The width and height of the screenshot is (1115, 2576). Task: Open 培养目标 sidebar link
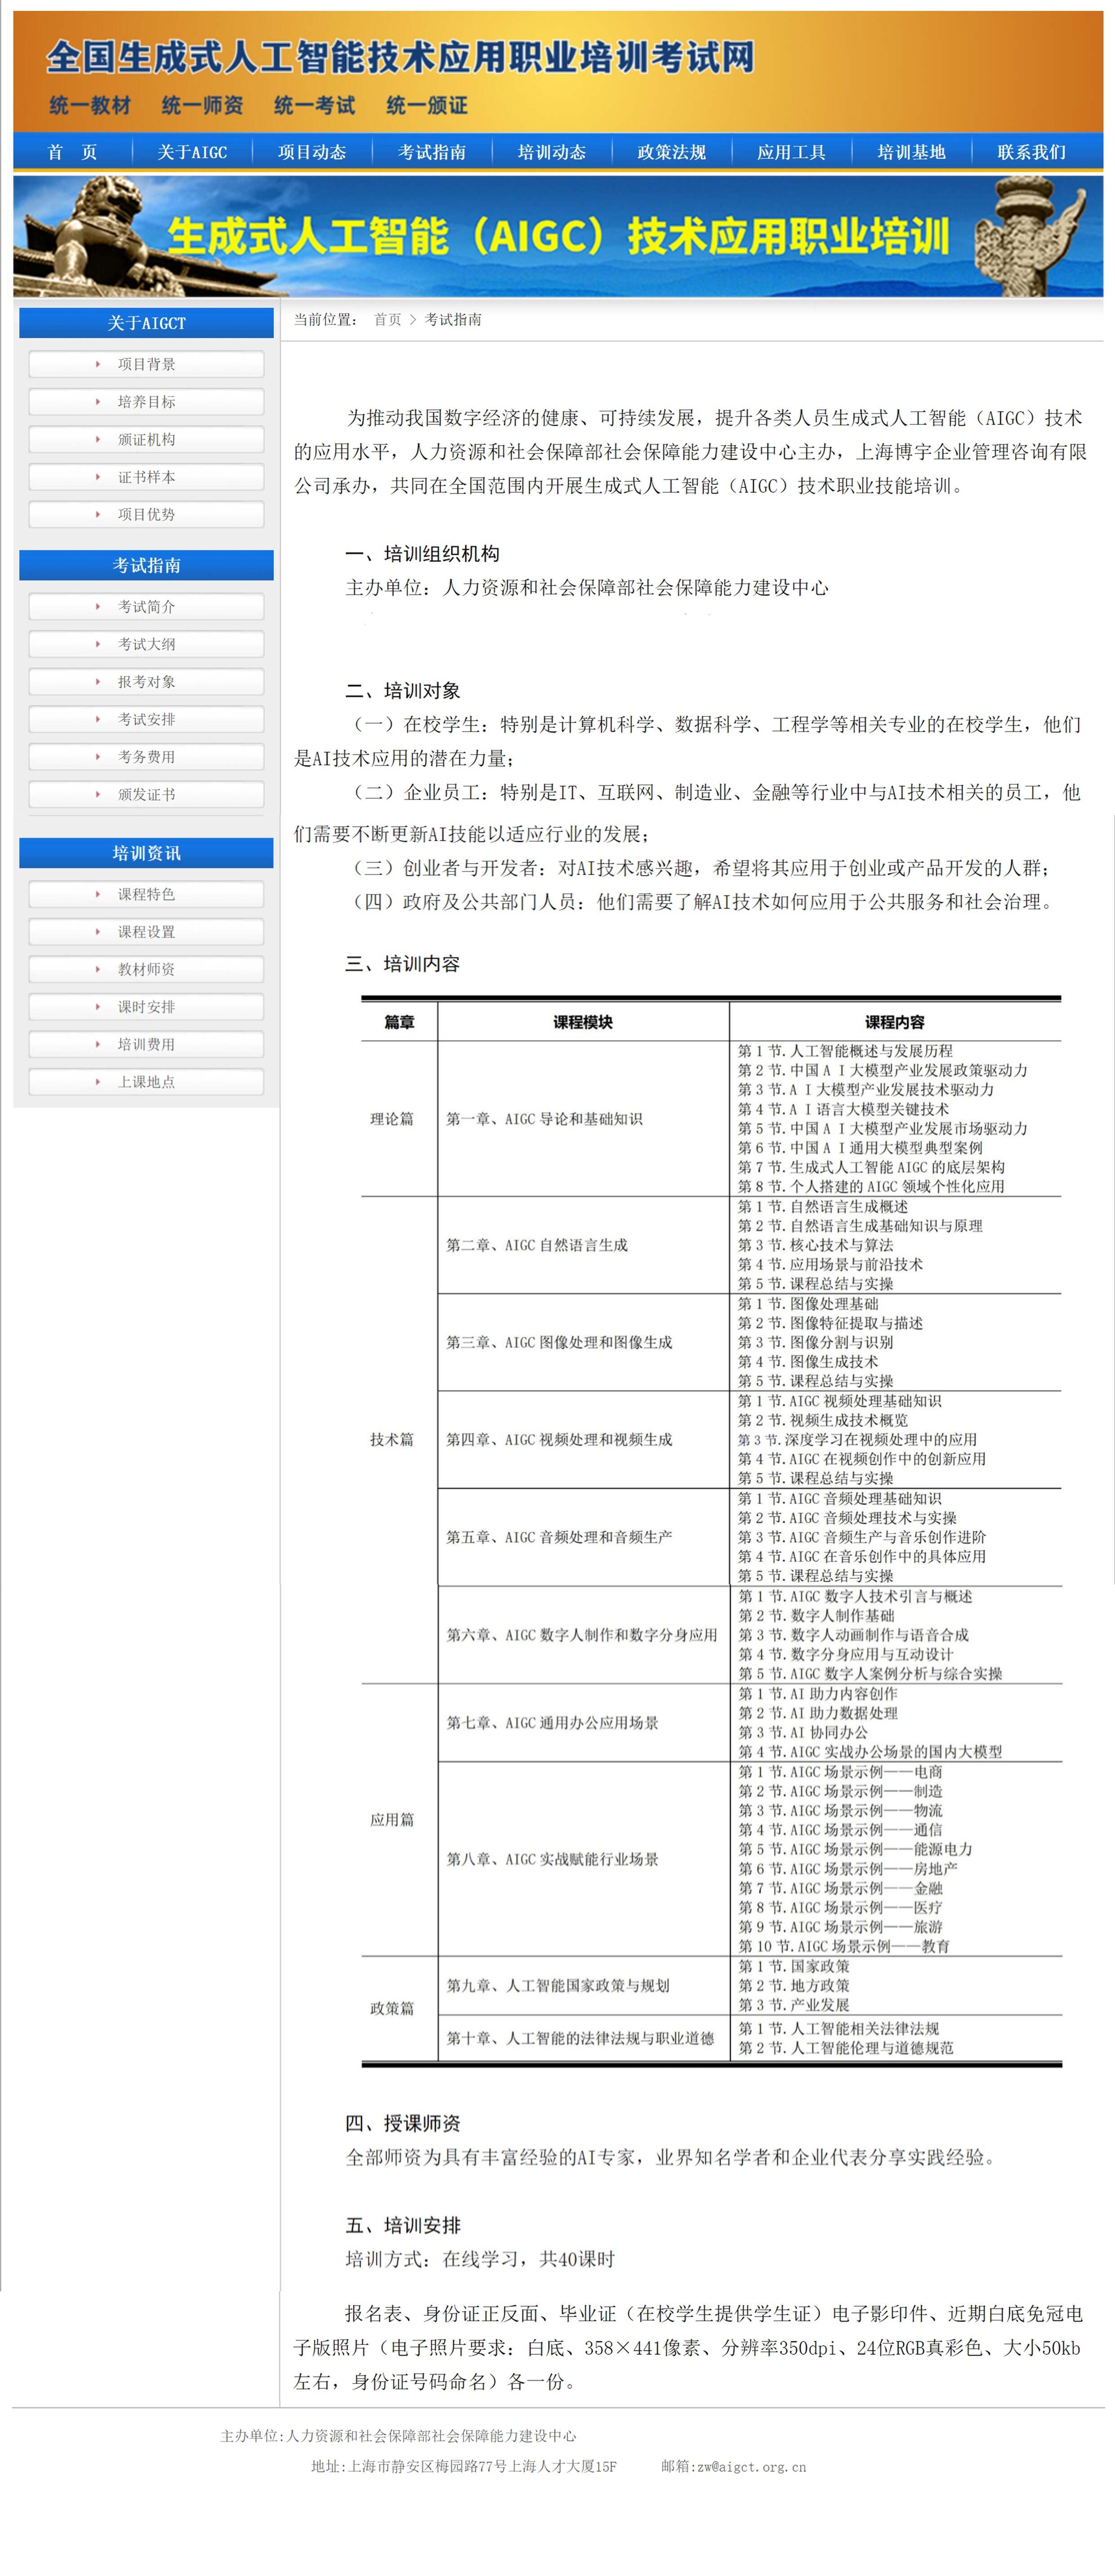(x=146, y=402)
